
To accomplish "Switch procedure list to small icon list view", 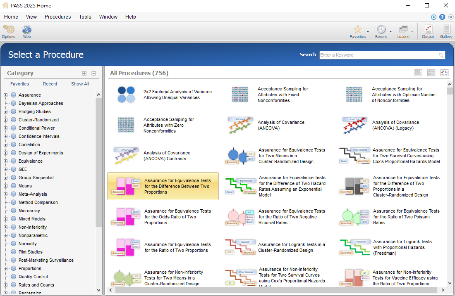I will point(431,73).
